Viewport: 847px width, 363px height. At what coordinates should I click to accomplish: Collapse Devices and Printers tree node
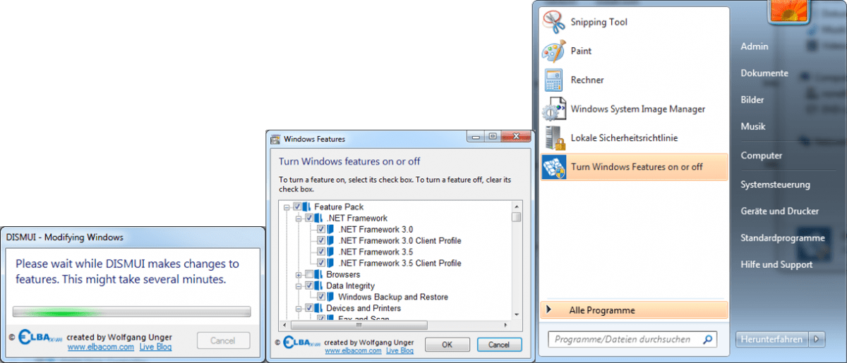(299, 309)
